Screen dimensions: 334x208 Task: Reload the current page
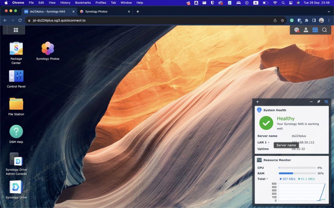click(x=20, y=20)
